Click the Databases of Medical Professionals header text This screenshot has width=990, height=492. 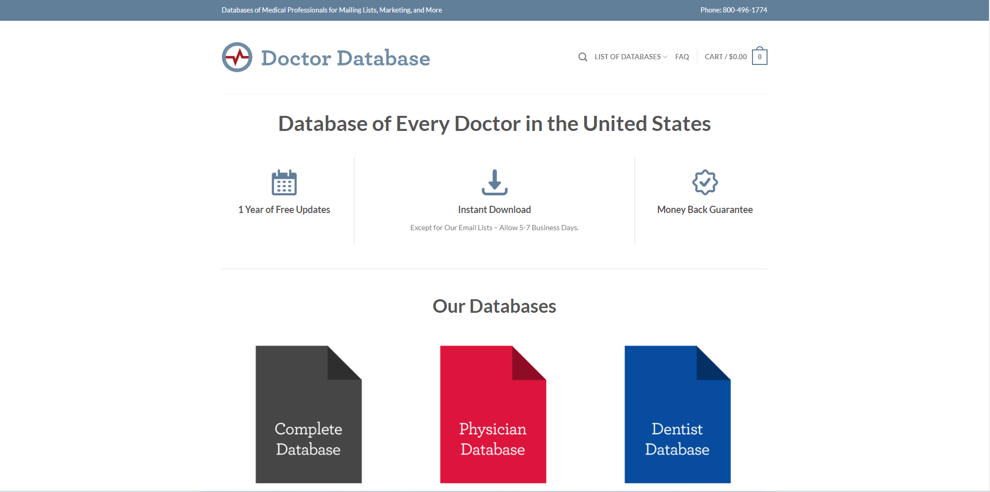pos(332,9)
